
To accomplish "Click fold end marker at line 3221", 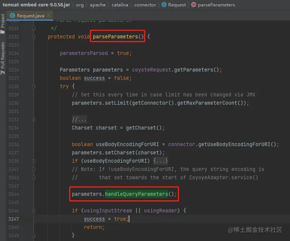I will (33, 28).
